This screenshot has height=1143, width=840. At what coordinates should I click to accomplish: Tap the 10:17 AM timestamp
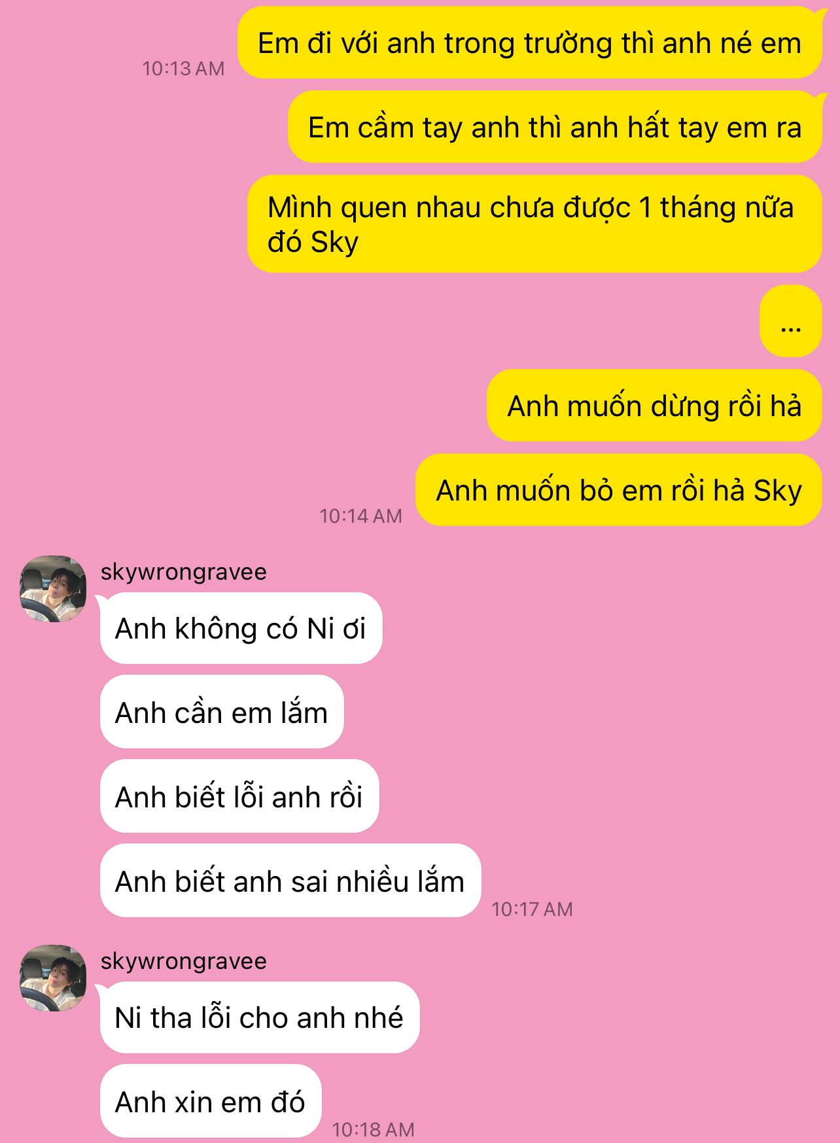click(x=532, y=909)
